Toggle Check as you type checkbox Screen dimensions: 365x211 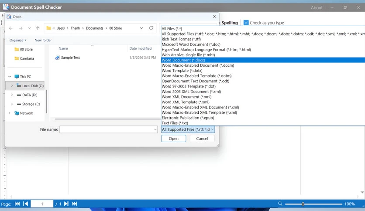coord(246,23)
